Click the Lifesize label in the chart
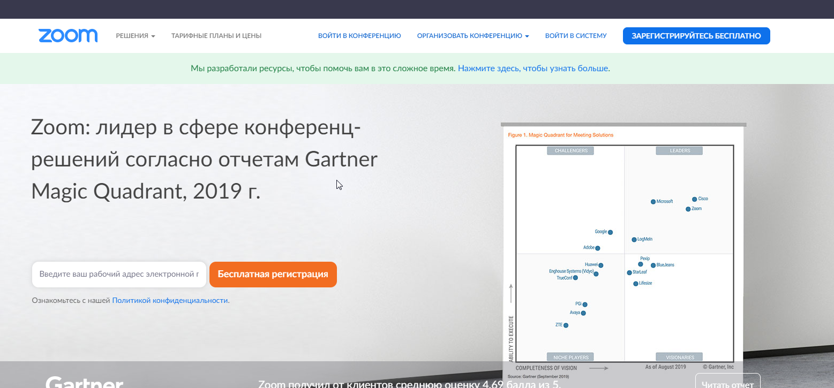Screen dimensions: 834x388 (645, 283)
